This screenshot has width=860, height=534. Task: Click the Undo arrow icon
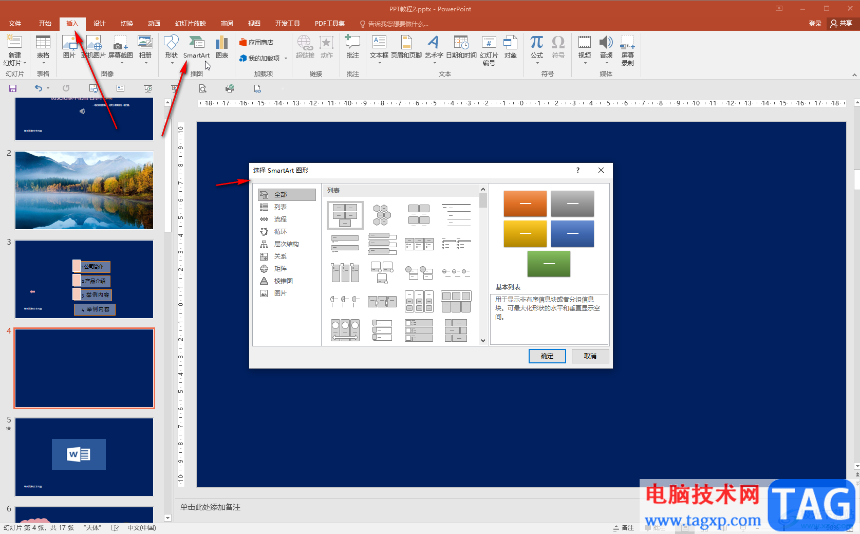tap(39, 88)
